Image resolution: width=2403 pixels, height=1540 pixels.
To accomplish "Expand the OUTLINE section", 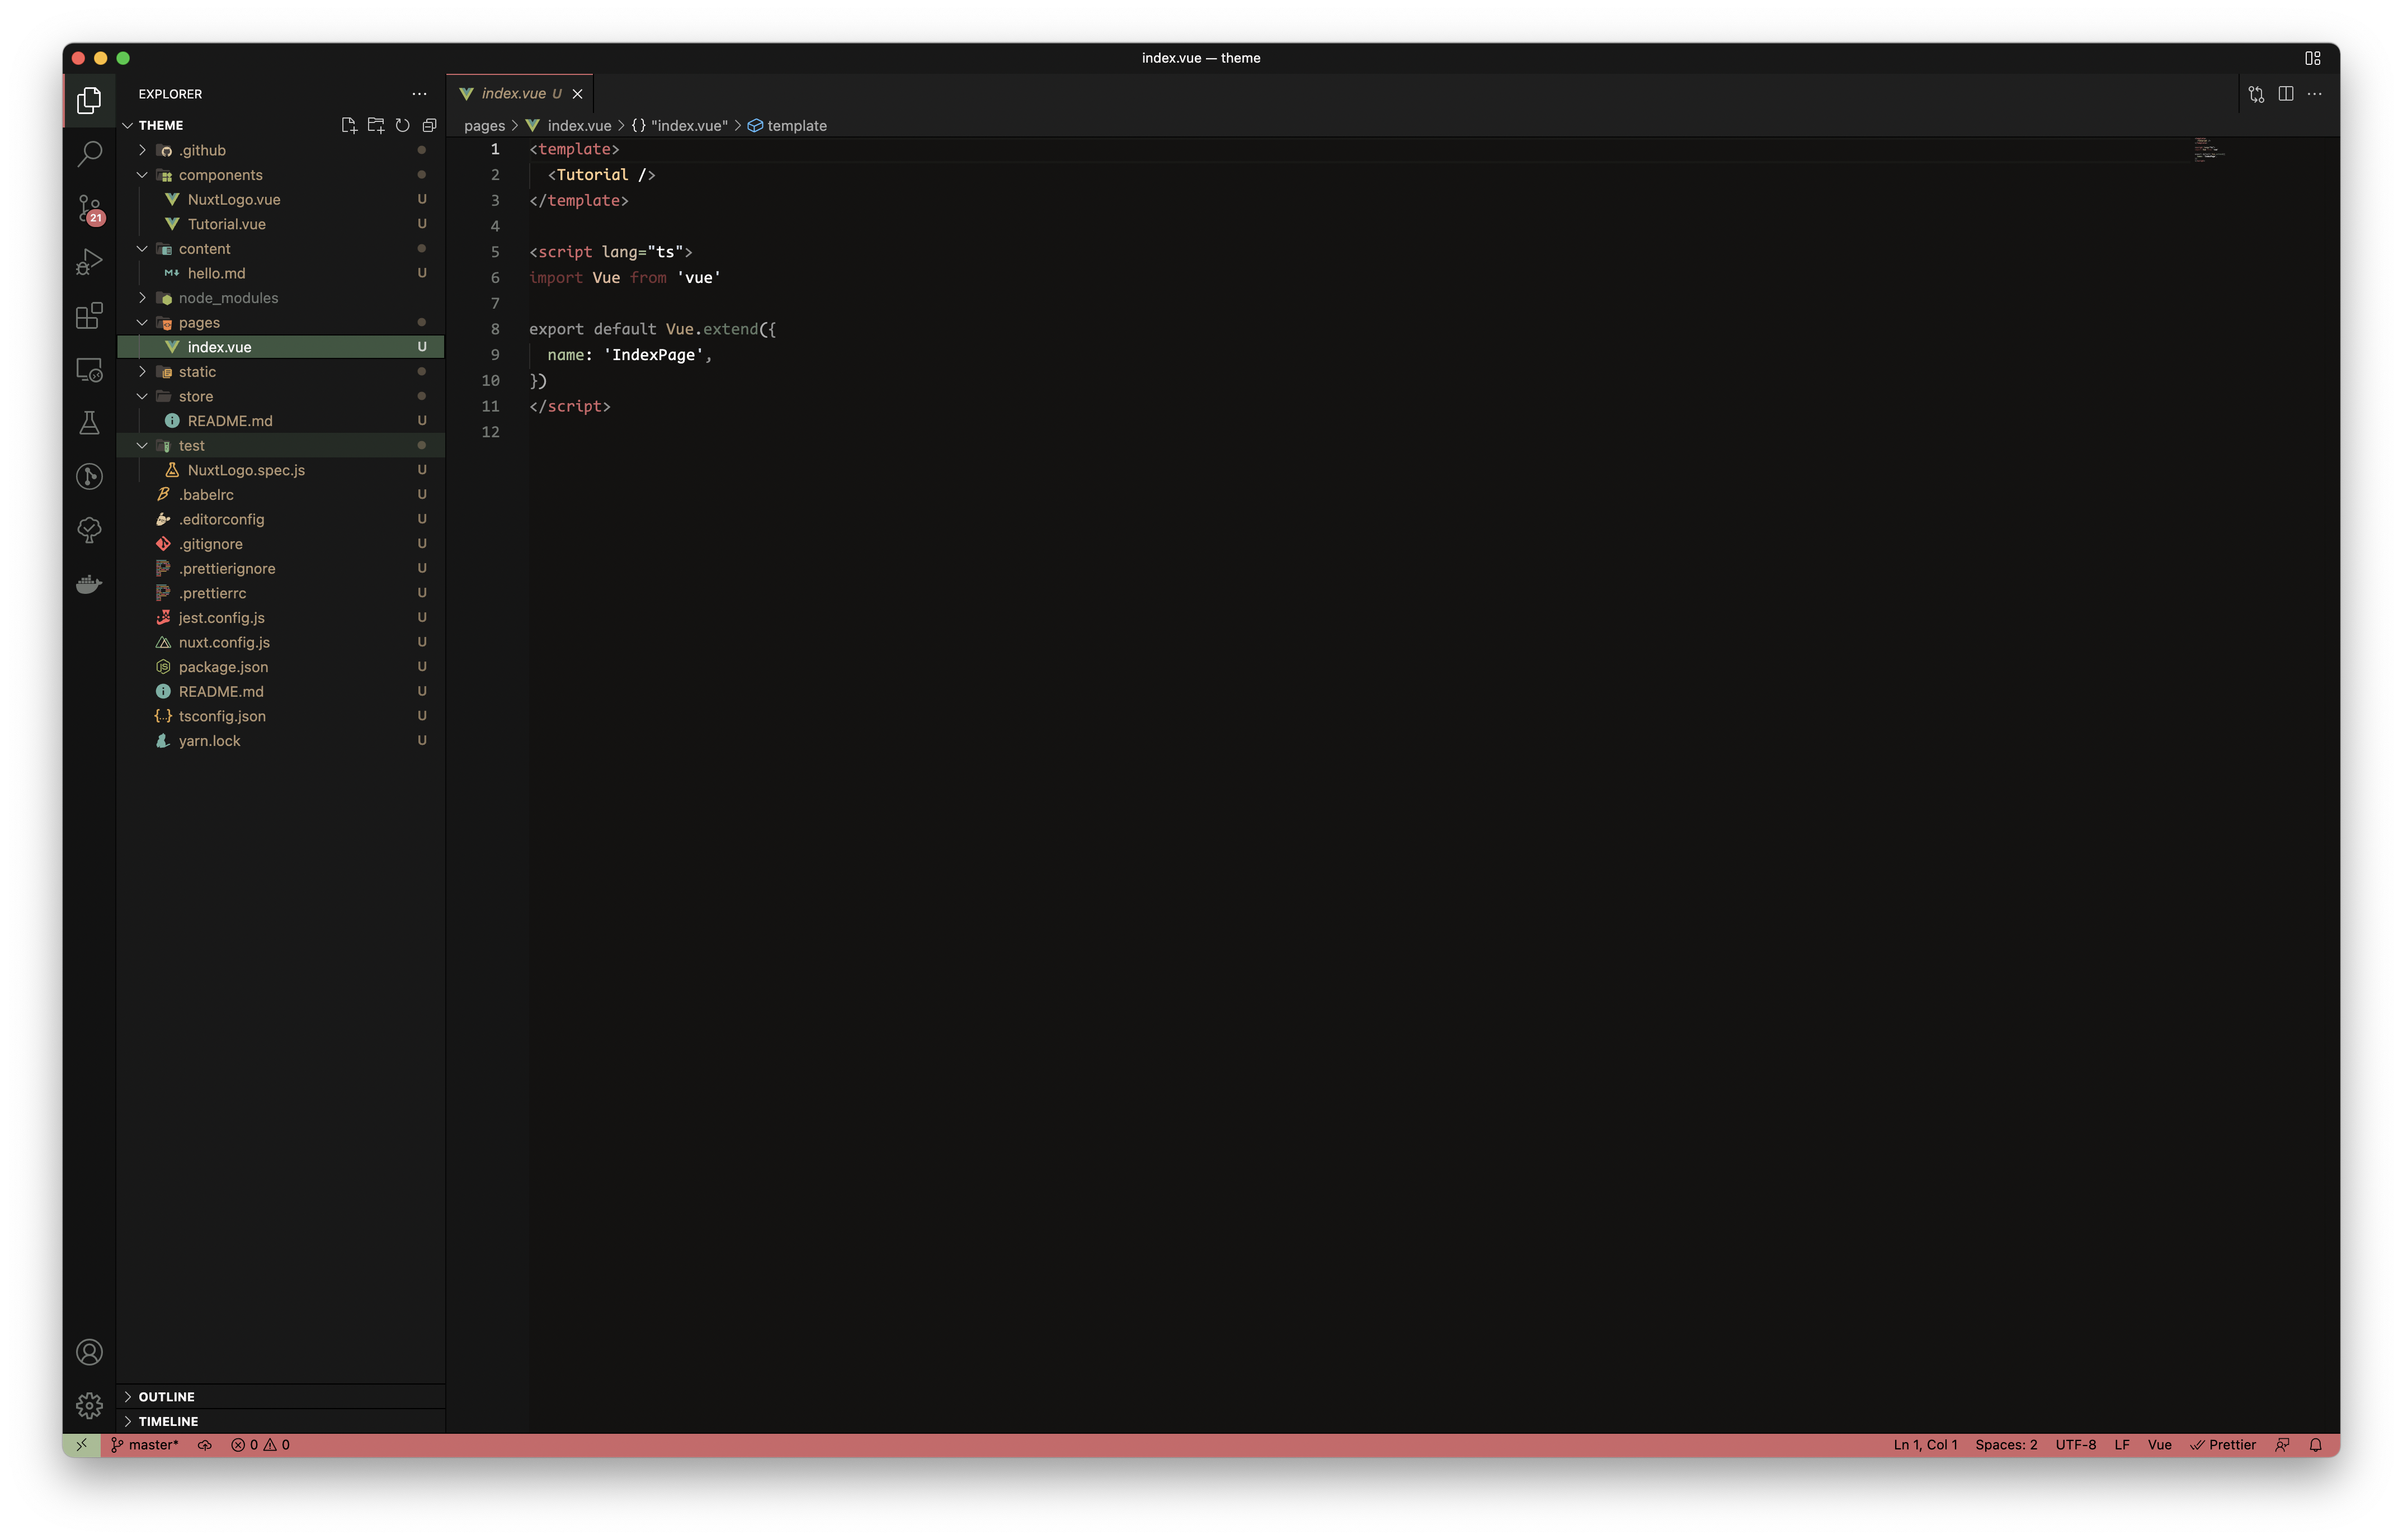I will click(166, 1396).
